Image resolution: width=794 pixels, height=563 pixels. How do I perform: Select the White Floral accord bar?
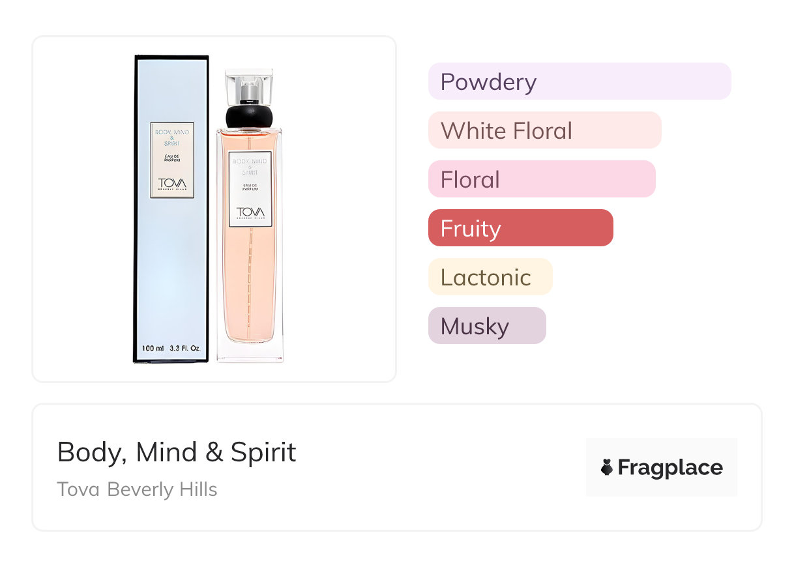pyautogui.click(x=544, y=130)
